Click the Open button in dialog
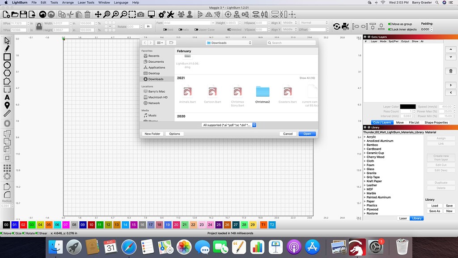 click(x=307, y=133)
